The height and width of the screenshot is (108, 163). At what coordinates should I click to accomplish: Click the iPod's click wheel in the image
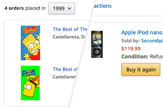96,52
